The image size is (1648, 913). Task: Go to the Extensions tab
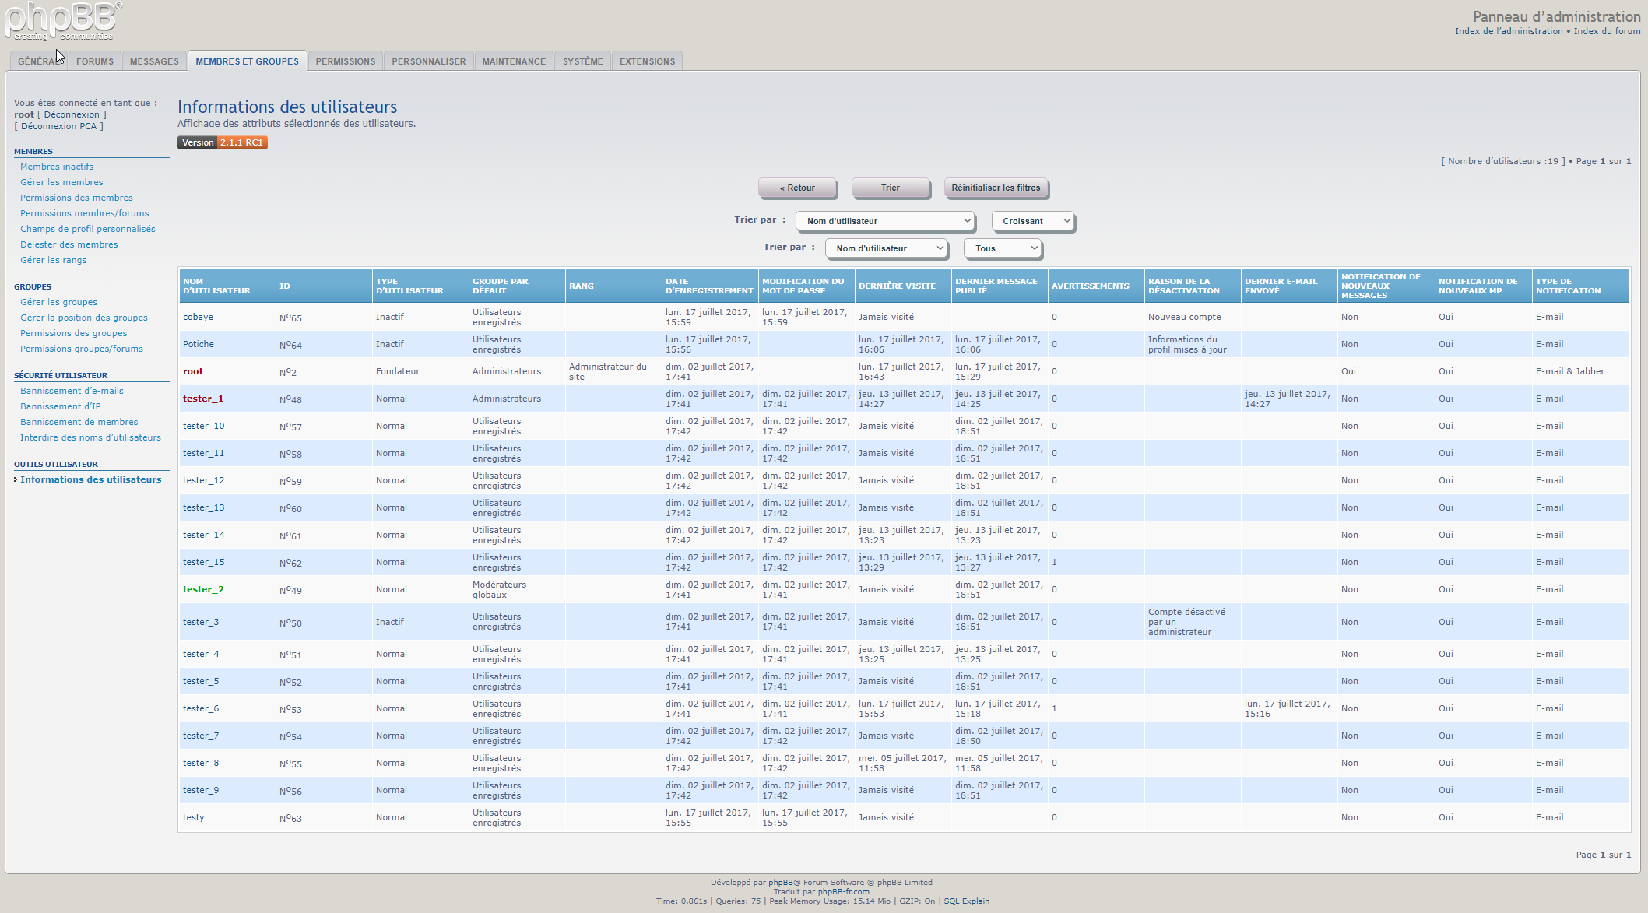[647, 61]
